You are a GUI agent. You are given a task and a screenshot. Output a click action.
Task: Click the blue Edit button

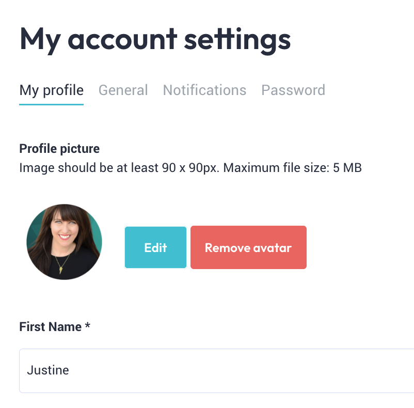(x=155, y=247)
